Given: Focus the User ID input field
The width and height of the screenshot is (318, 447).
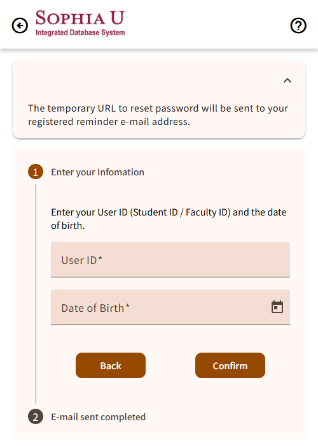Looking at the screenshot, I should [170, 260].
